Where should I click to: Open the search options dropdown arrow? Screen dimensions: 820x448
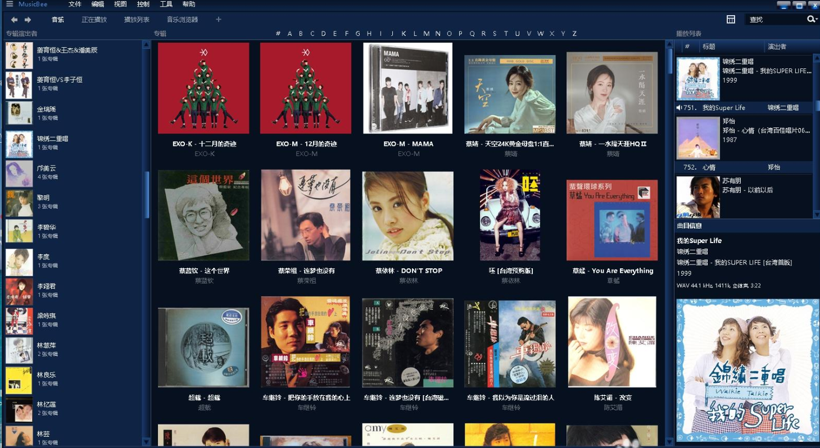(x=816, y=20)
